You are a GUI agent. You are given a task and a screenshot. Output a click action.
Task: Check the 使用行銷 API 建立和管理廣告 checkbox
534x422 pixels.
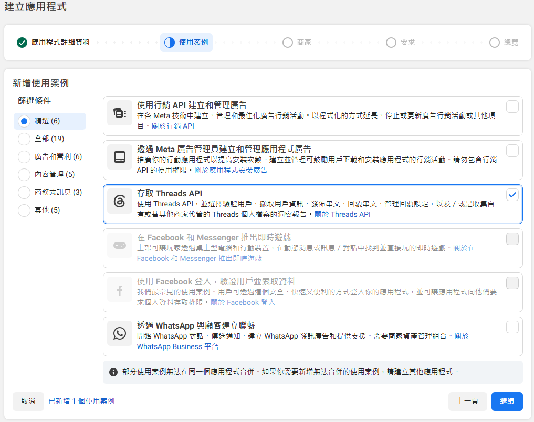(512, 107)
